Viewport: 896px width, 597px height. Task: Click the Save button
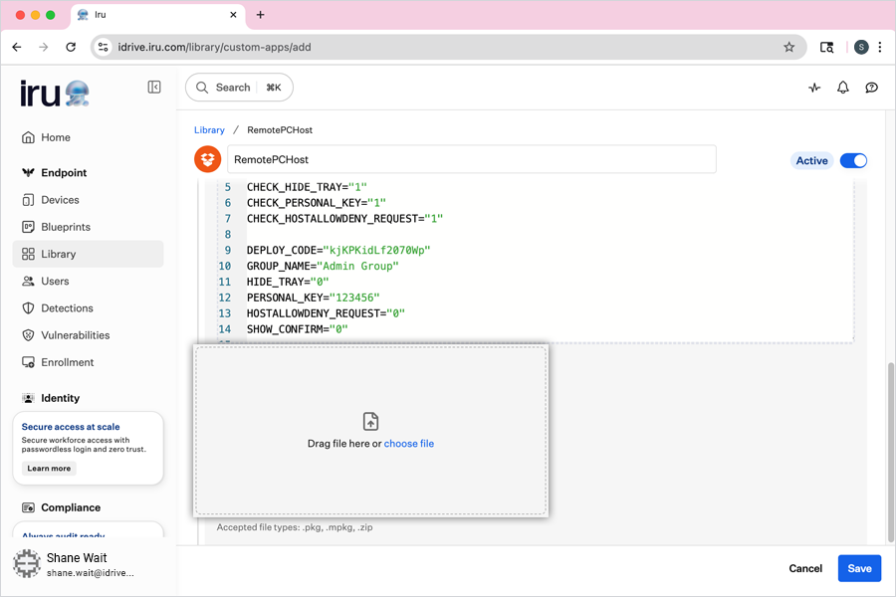click(x=859, y=568)
